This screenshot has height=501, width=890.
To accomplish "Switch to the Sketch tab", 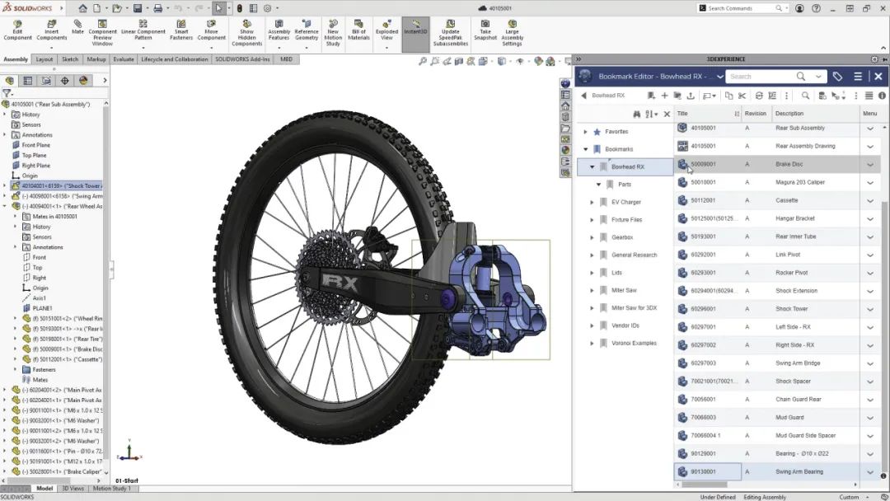I will [70, 59].
